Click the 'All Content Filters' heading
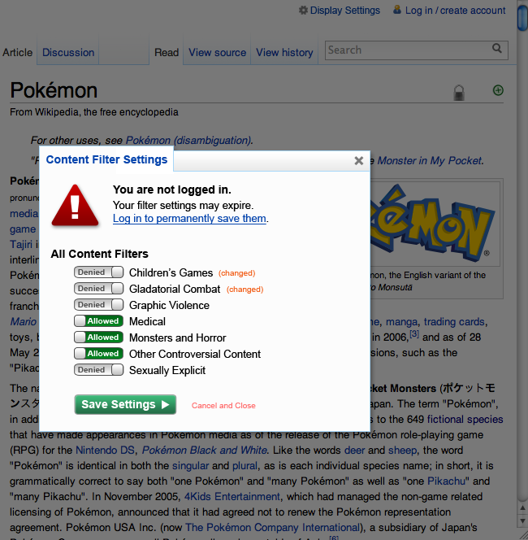The image size is (528, 540). point(99,254)
